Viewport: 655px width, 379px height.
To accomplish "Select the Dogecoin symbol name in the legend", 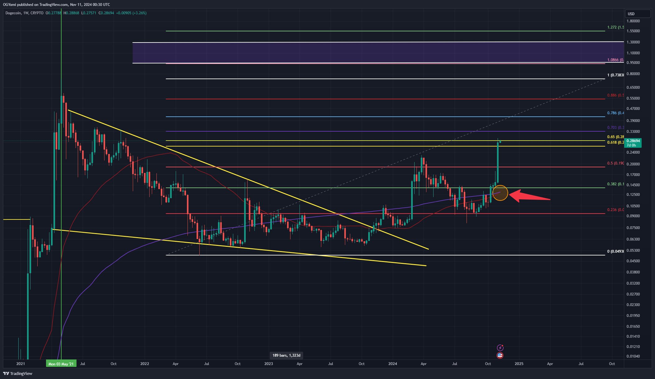I will point(14,13).
